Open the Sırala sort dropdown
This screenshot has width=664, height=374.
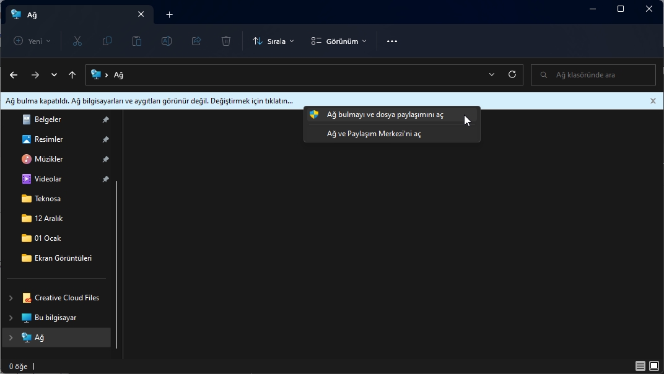point(273,41)
